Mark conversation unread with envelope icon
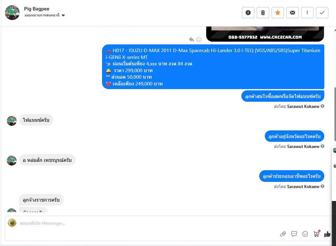The height and width of the screenshot is (246, 336). tap(293, 13)
